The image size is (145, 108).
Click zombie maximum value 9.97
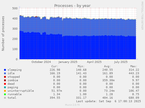[x=136, y=80]
